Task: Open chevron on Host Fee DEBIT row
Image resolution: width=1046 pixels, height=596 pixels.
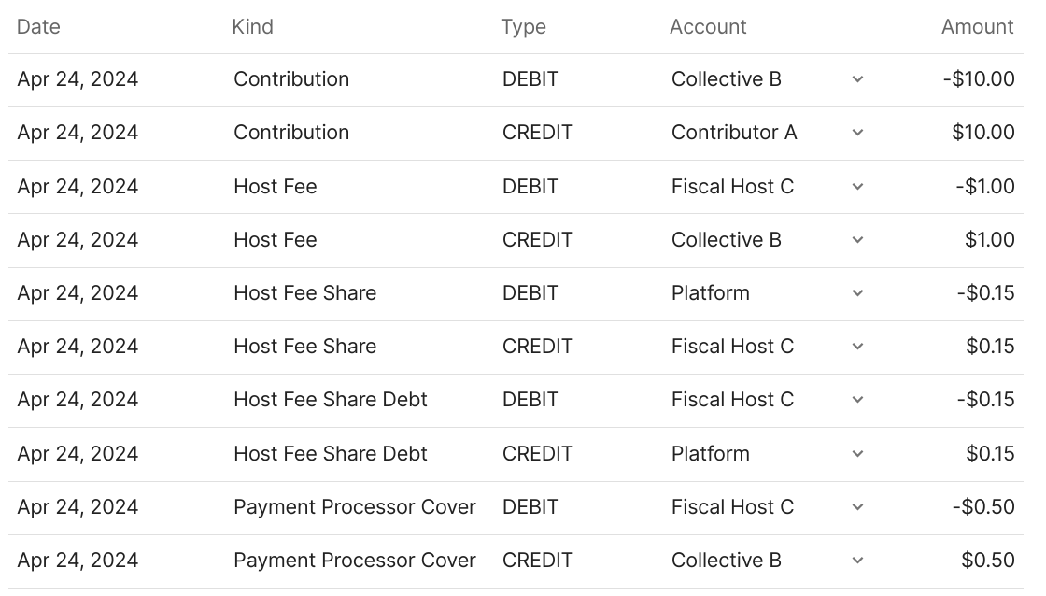Action: pyautogui.click(x=857, y=187)
